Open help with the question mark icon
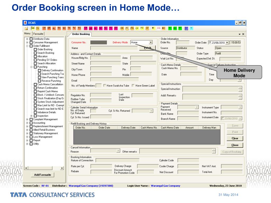The height and width of the screenshot is (203, 271). tap(191, 28)
